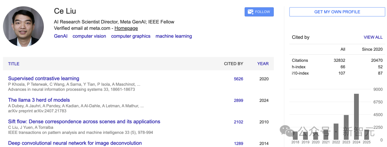Click the 2022 bar in citations chart
387x147 pixels.
(x=336, y=132)
